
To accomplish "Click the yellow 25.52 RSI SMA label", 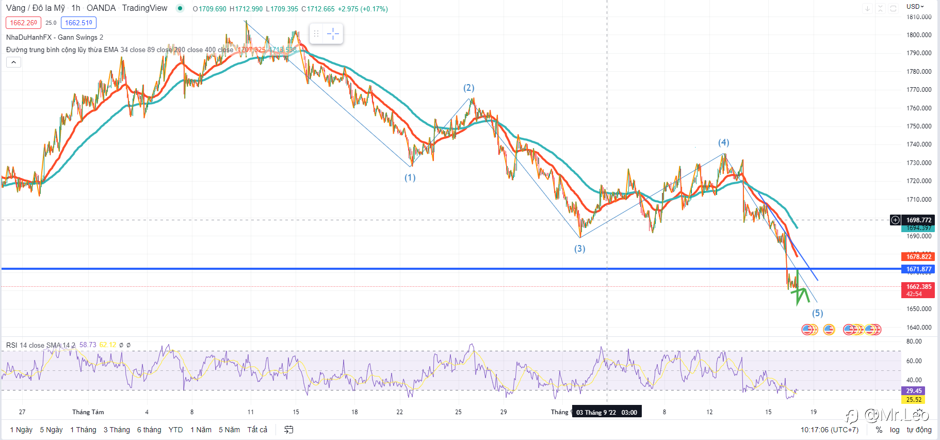I will [913, 400].
